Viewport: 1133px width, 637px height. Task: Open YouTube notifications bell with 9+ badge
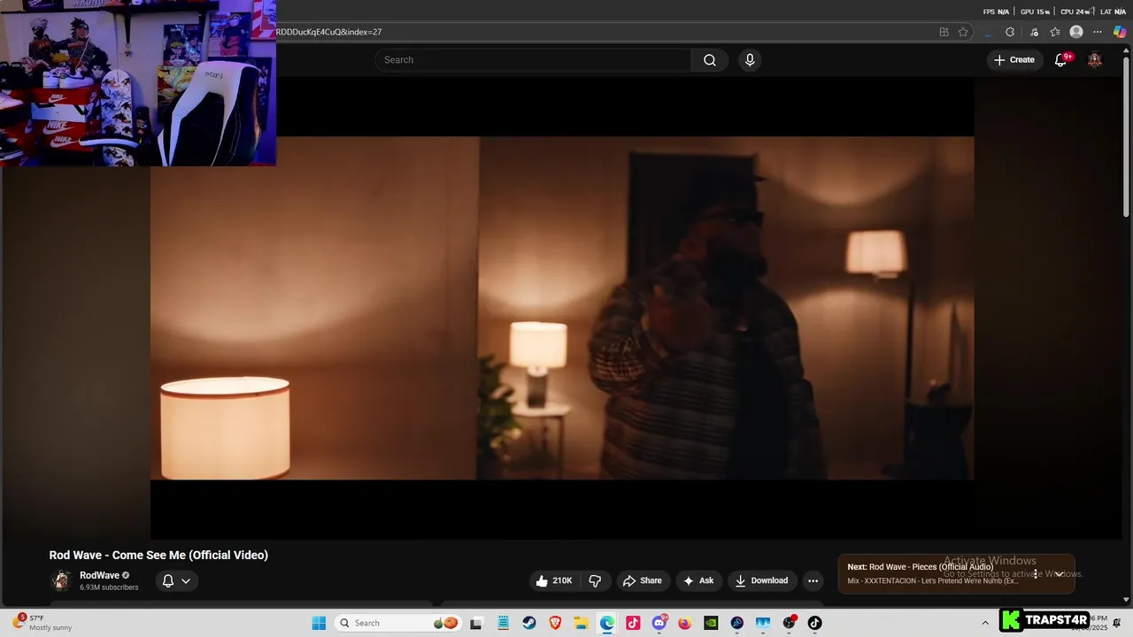(x=1060, y=60)
